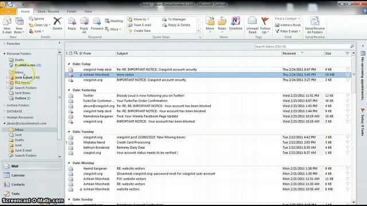This screenshot has width=367, height=206.
Task: Sort by the From column header
Action: (x=99, y=53)
